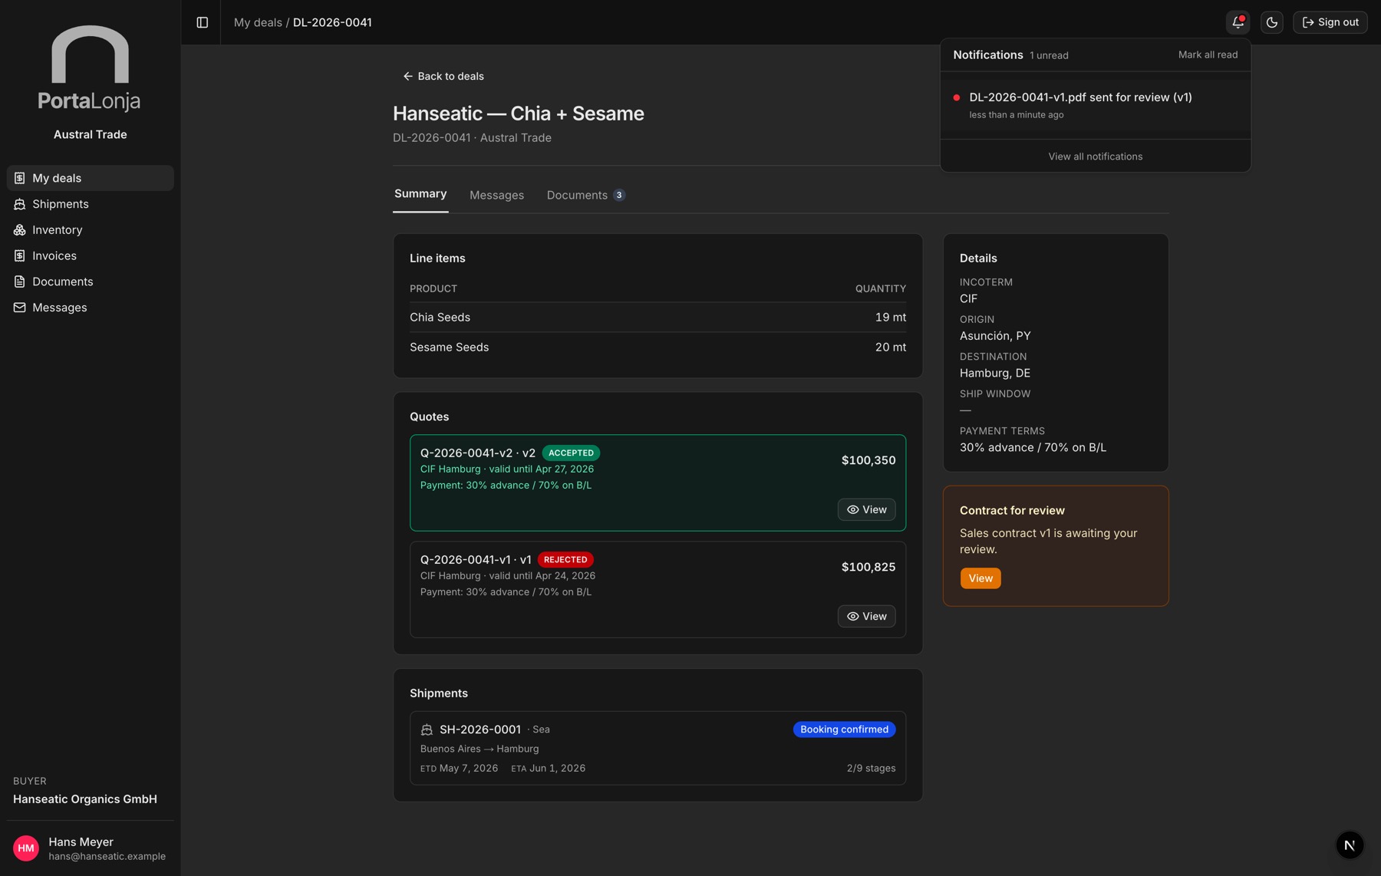Click Mark all read in notifications
1381x876 pixels.
tap(1208, 55)
